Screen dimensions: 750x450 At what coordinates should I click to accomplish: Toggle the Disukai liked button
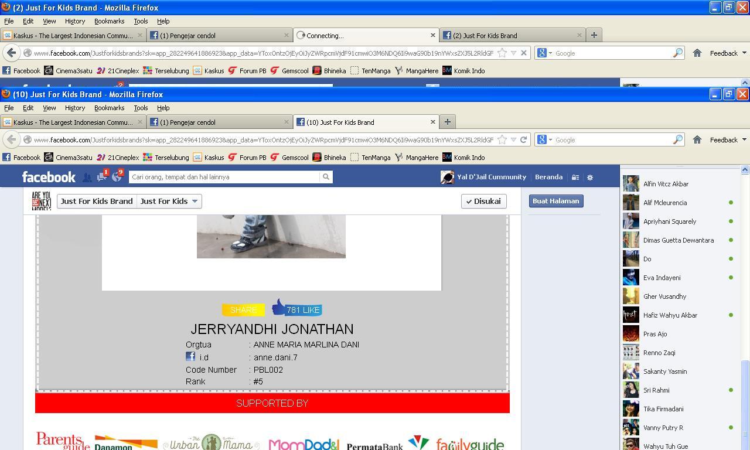point(483,201)
